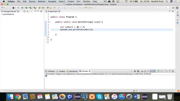Select the Java perspective icon
Screen dimensions: 180x101
point(177,8)
